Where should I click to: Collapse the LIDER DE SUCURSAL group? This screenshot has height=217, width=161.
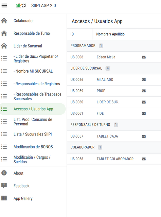click(x=114, y=68)
